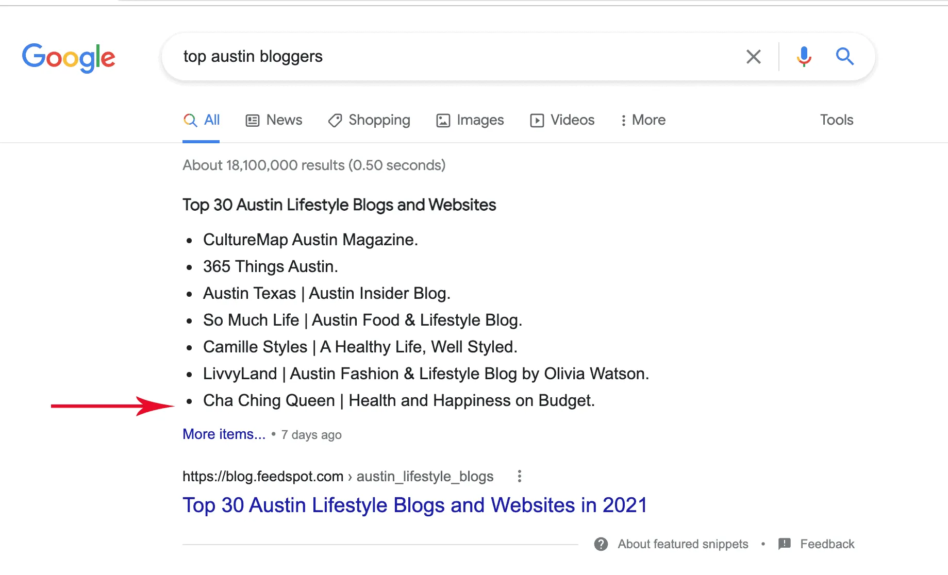The image size is (948, 575).
Task: Select the All tab
Action: pos(202,120)
